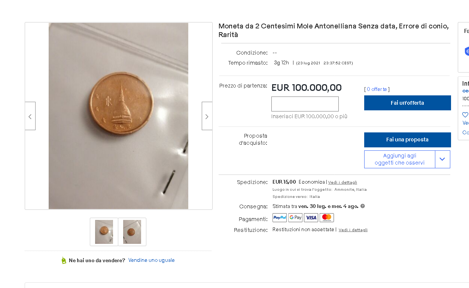
Task: Expand the watchlist dropdown arrow
Action: click(442, 159)
